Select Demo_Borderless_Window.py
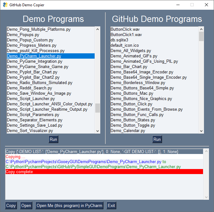 coord(154,83)
